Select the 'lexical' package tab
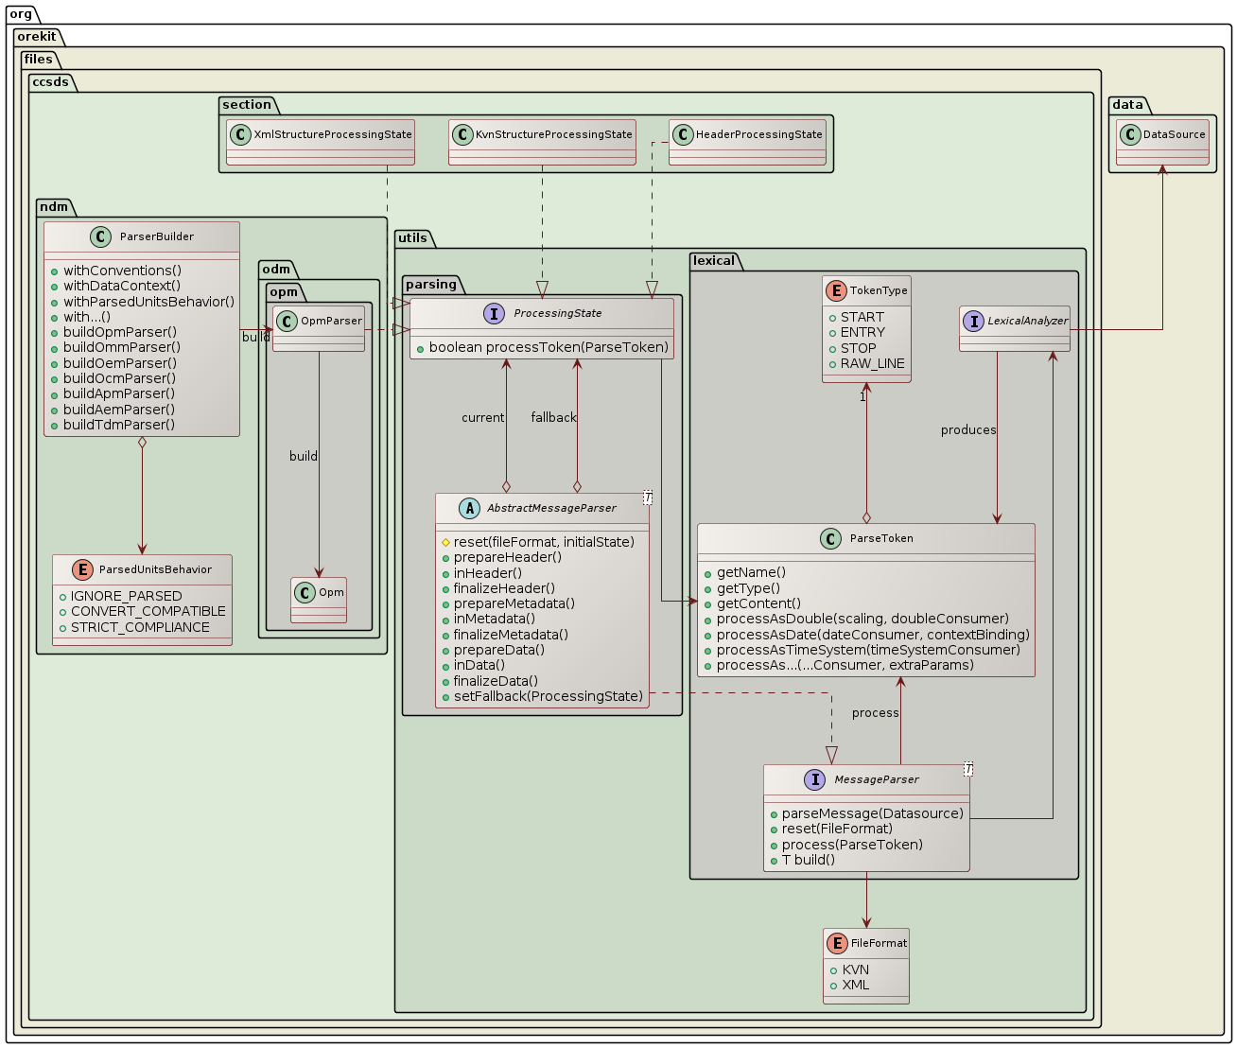 click(x=714, y=260)
